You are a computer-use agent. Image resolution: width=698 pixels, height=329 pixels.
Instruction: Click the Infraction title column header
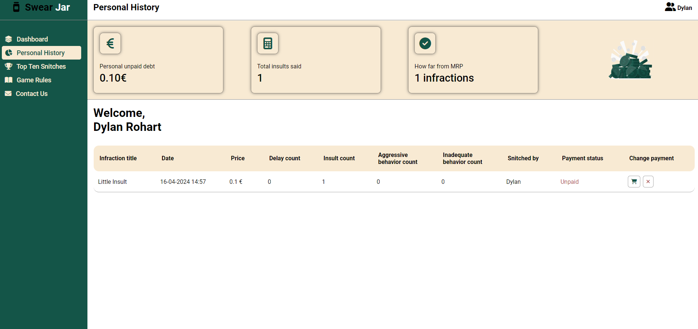pos(118,158)
